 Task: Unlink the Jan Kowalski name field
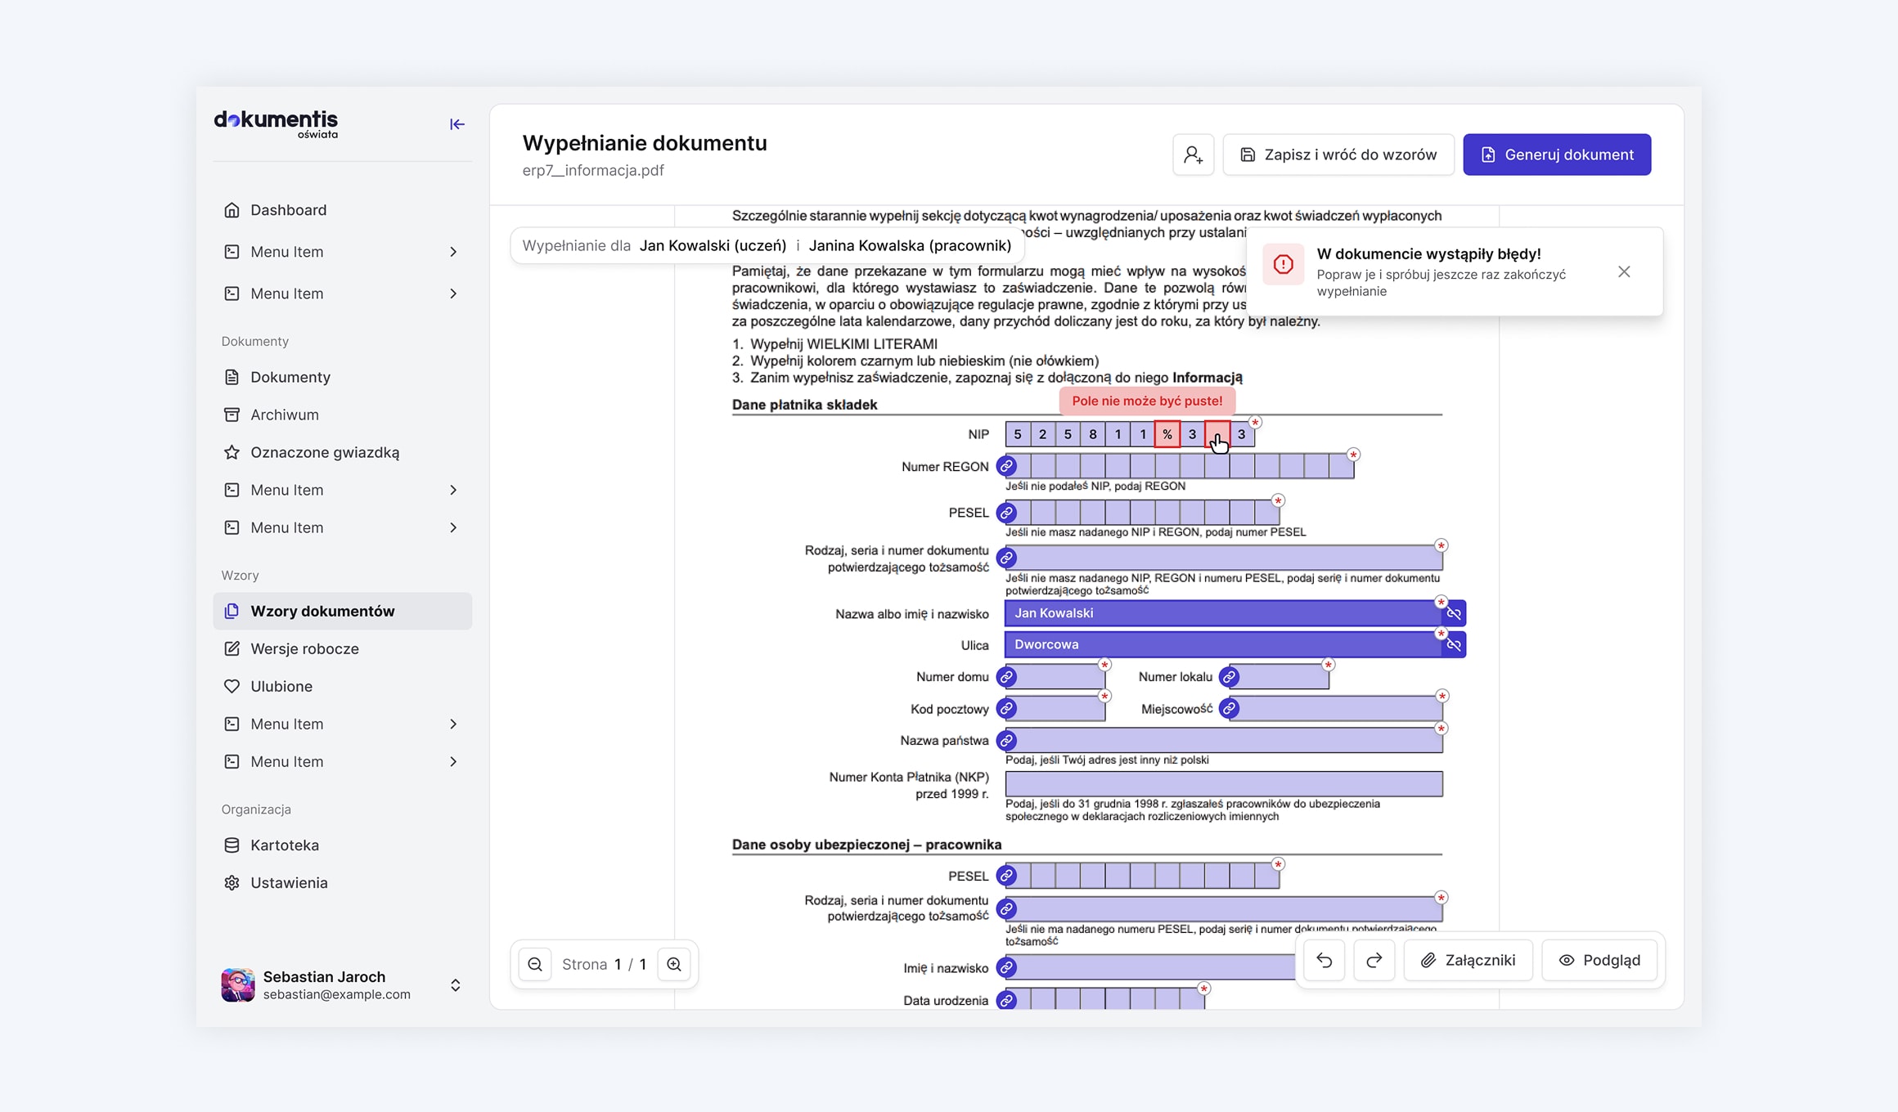tap(1454, 613)
